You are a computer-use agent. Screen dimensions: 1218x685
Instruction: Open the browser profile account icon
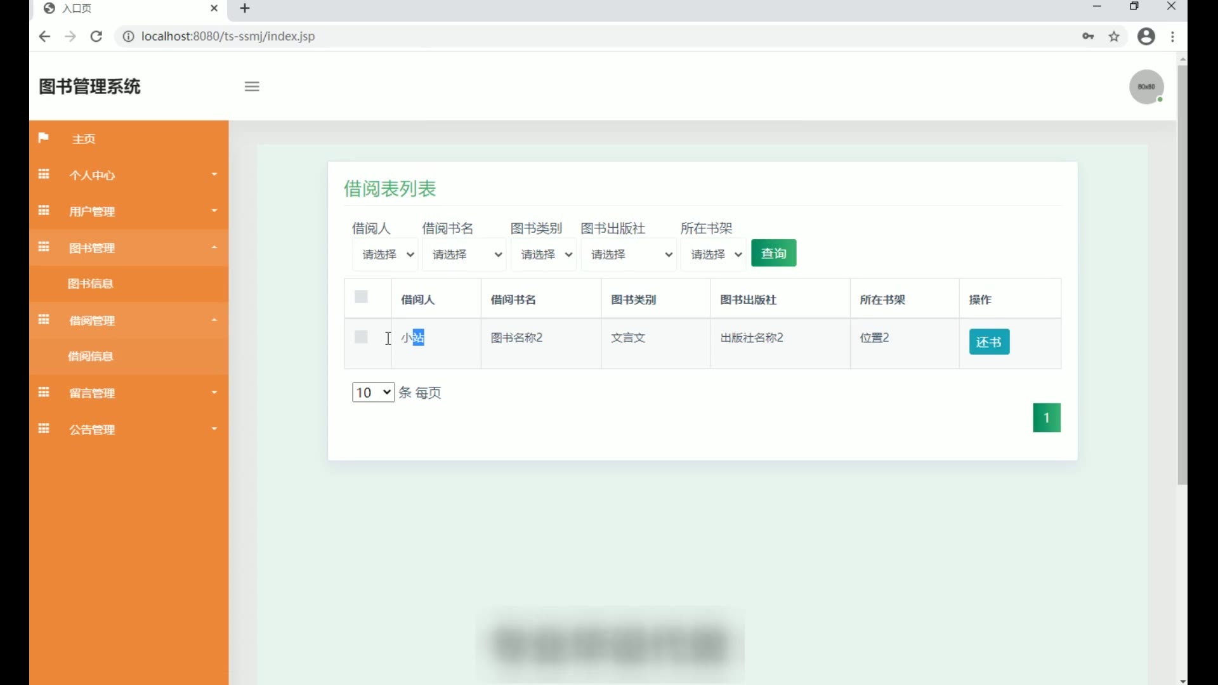[1146, 36]
